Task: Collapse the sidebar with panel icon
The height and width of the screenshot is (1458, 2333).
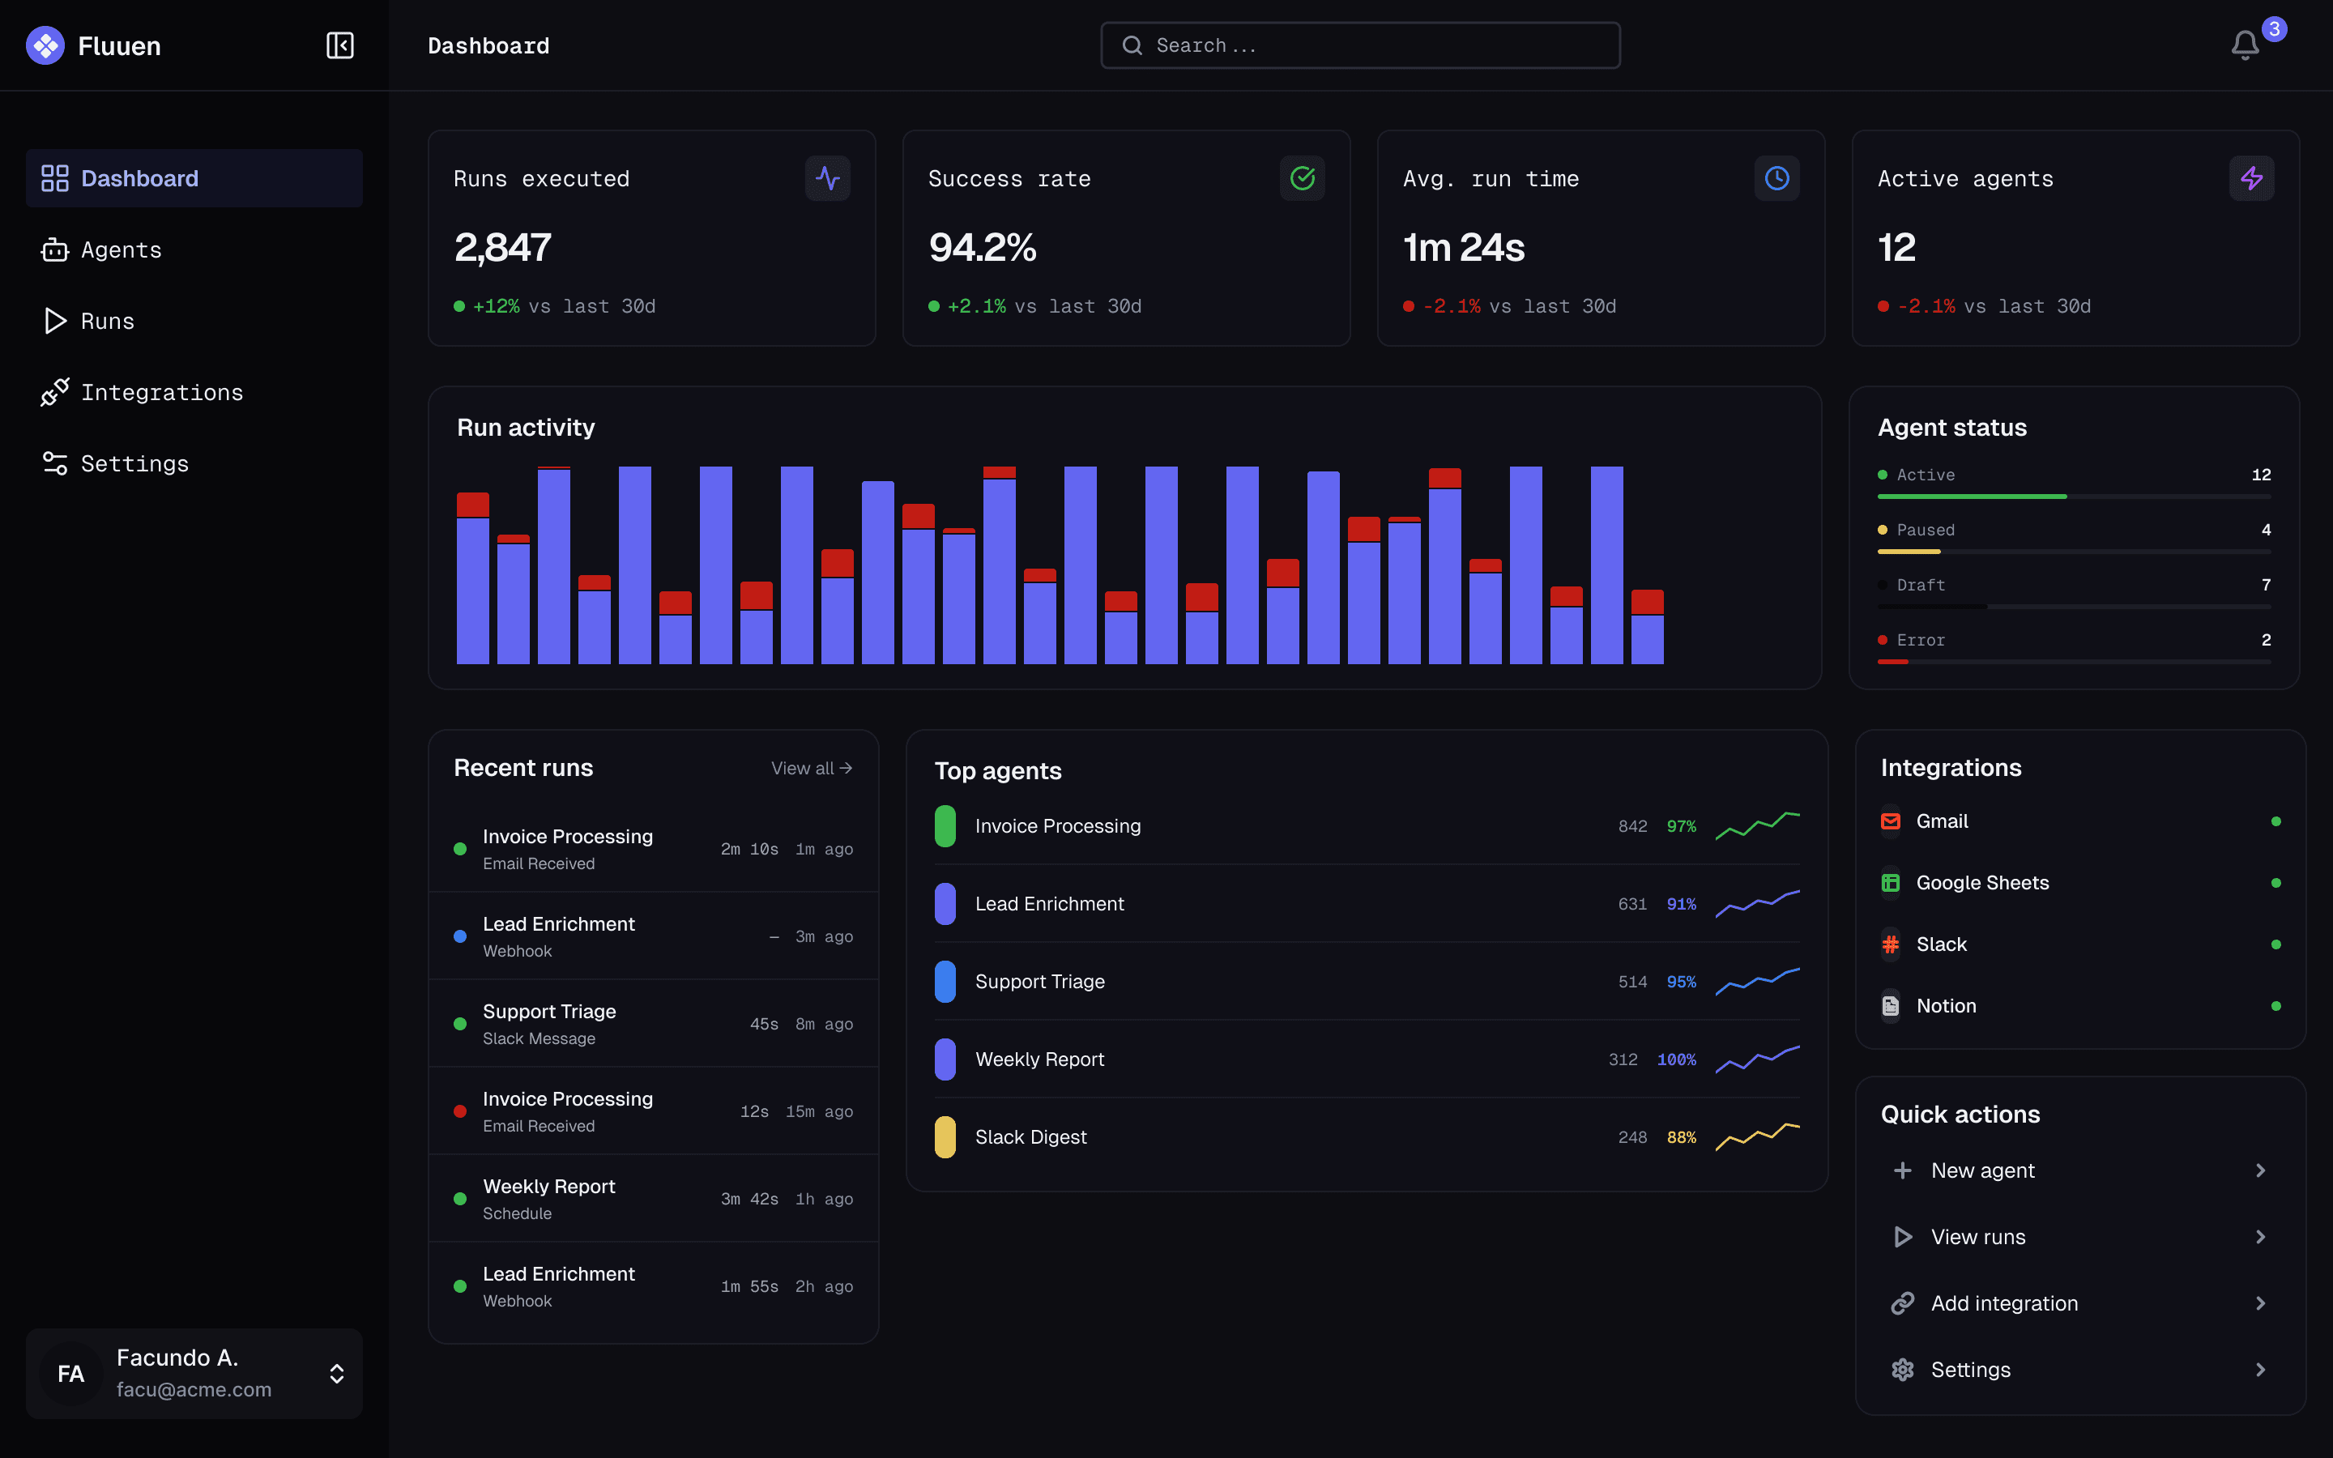Action: tap(339, 45)
